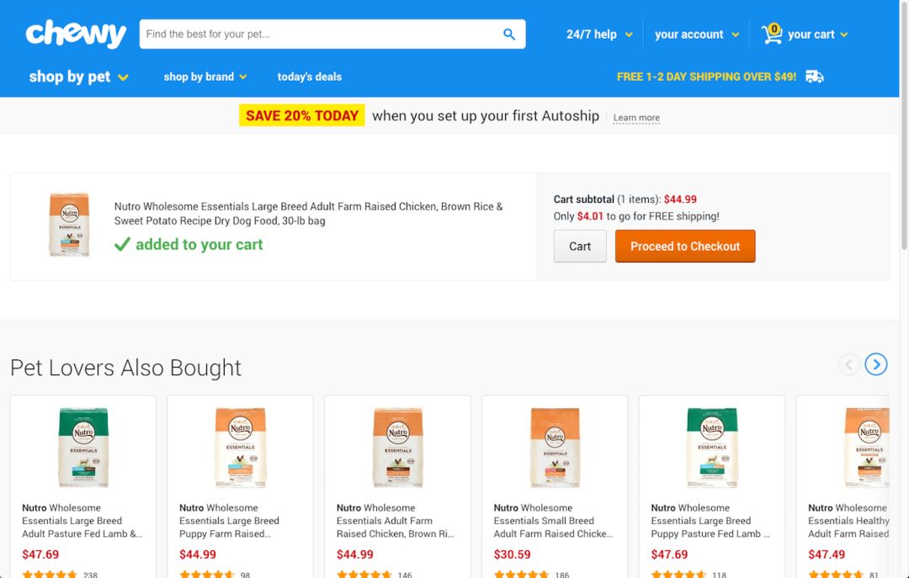Click the search input field
Screen dimensions: 909x578
(322, 34)
